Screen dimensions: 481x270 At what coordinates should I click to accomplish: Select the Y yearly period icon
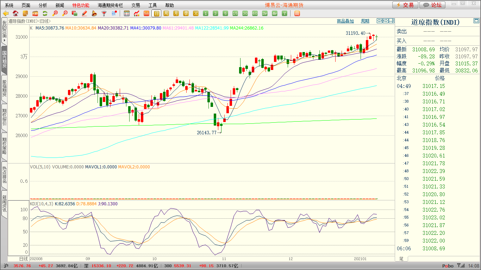pyautogui.click(x=285, y=13)
